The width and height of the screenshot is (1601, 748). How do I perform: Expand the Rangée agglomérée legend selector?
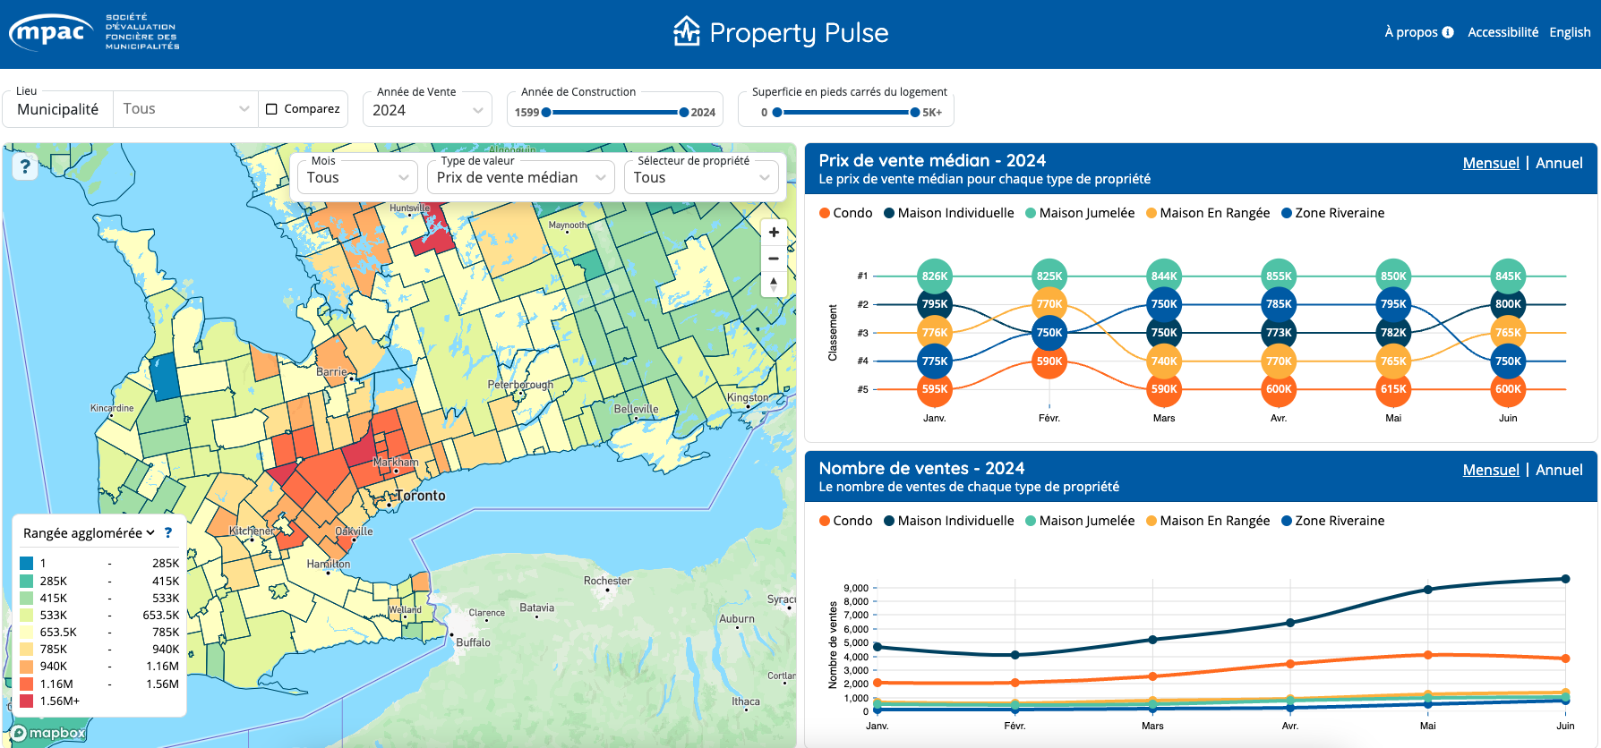[x=89, y=532]
